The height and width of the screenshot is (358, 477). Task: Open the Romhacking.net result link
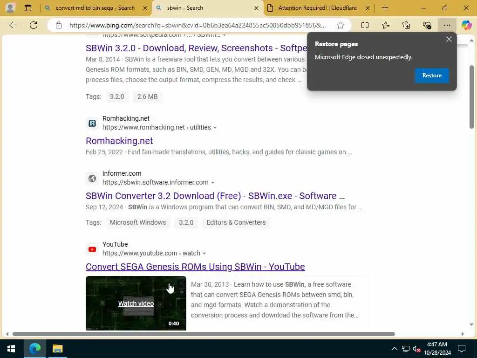pyautogui.click(x=119, y=141)
